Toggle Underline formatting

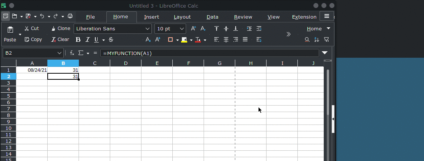(96, 39)
